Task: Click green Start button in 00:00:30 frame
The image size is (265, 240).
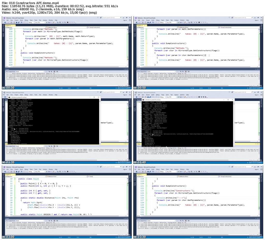Action: click(49, 23)
